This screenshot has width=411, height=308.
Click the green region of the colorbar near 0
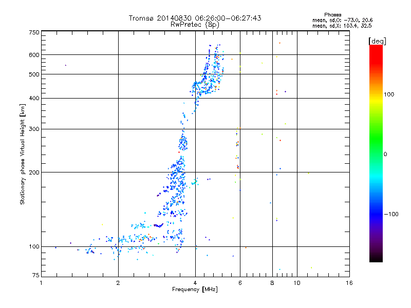[x=376, y=147]
